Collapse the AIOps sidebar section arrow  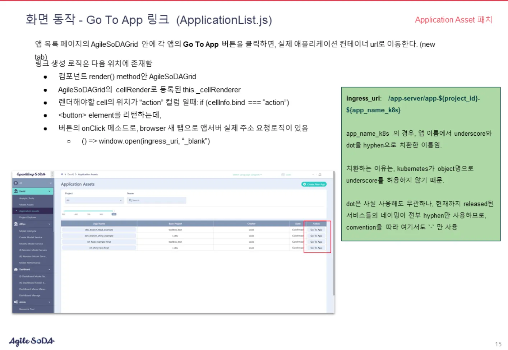coord(50,224)
